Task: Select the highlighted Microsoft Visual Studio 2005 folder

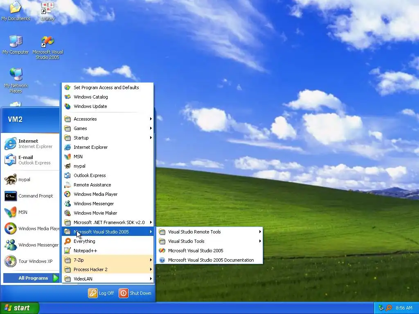Action: tap(108, 232)
